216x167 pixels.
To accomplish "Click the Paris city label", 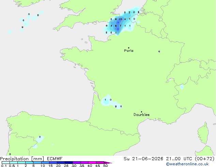I will [x=129, y=51].
